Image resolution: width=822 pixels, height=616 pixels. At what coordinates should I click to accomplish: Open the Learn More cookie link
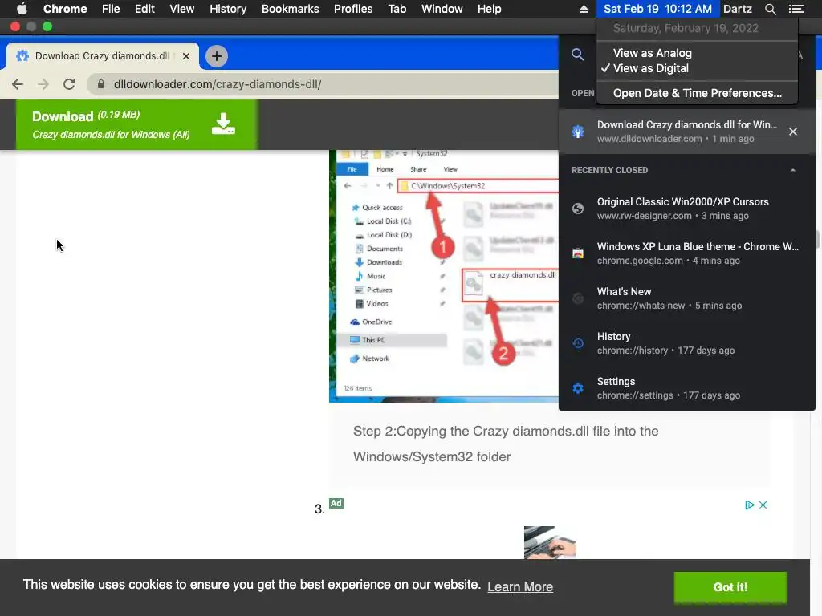point(520,586)
